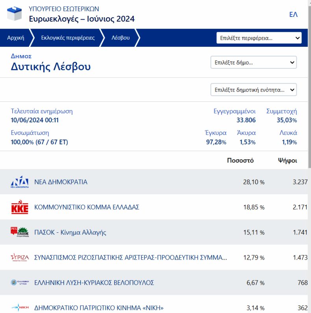
Task: Click the 1,19% blank ballots value
Action: [x=289, y=142]
